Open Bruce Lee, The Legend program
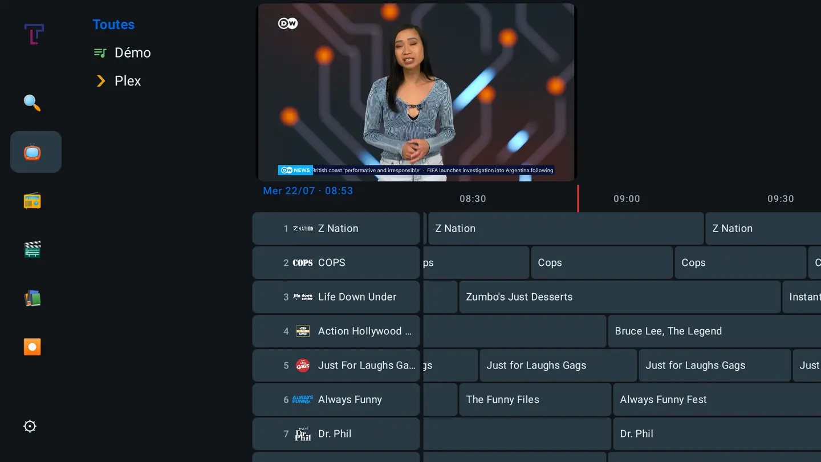Screen dimensions: 821x462 [x=714, y=331]
